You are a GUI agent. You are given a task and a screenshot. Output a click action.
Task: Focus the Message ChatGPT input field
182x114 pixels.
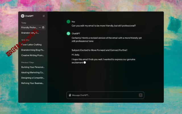[x=106, y=95]
